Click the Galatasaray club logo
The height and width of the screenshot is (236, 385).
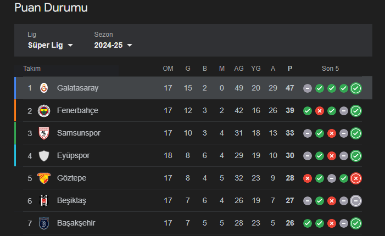pos(44,88)
